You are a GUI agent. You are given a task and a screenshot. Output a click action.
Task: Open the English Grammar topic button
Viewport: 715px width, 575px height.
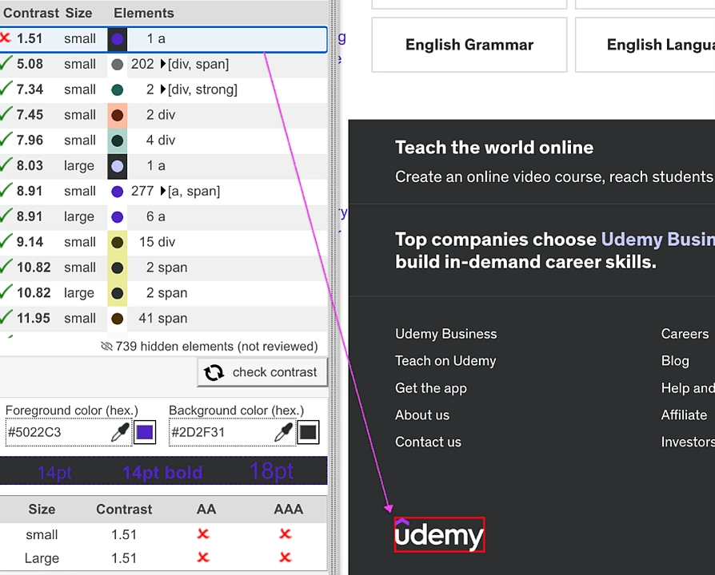point(469,45)
